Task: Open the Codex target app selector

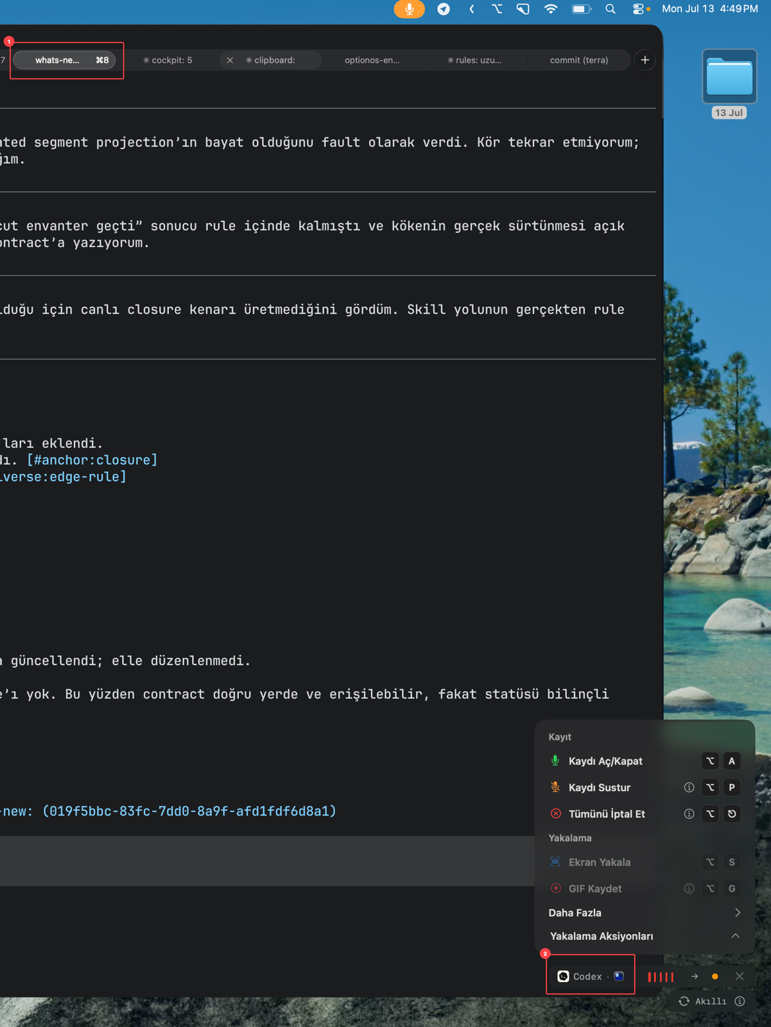Action: coord(591,976)
